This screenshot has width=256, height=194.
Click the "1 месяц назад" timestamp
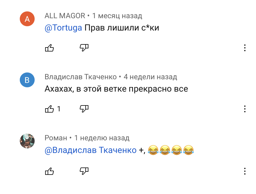point(117,16)
